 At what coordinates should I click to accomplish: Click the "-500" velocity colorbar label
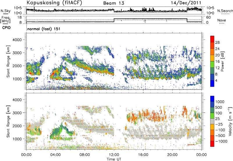click(220, 136)
